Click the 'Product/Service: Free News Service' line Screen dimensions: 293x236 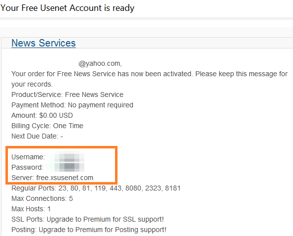[67, 94]
